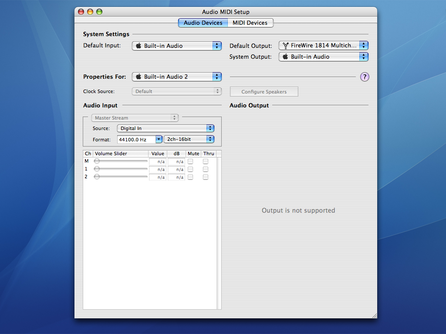The image size is (446, 334).
Task: Open the Master Stream dropdown
Action: coord(135,118)
